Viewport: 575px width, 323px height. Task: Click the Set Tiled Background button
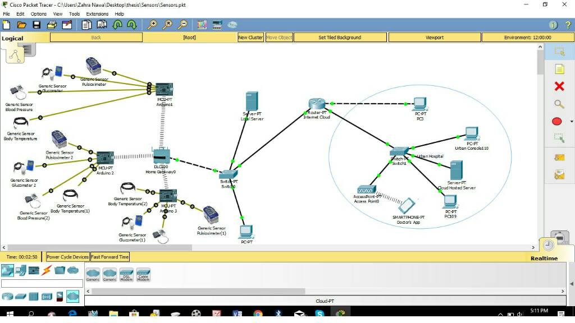coord(340,38)
